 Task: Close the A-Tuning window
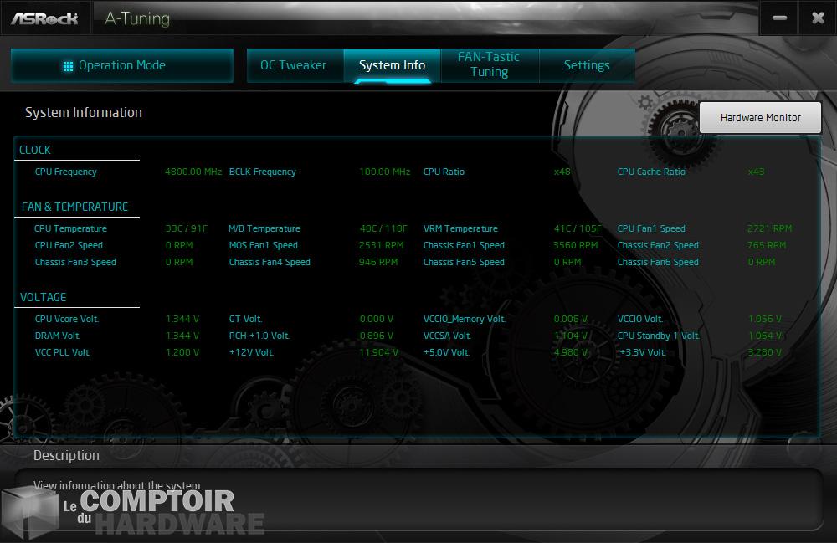(x=818, y=18)
